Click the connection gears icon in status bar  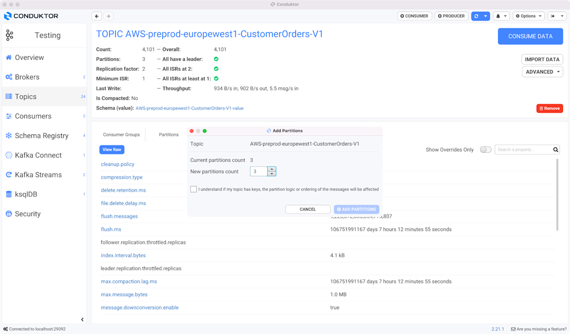[5, 329]
